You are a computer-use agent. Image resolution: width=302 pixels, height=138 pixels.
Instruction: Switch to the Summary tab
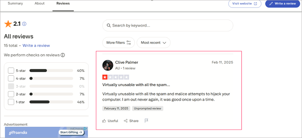click(15, 3)
